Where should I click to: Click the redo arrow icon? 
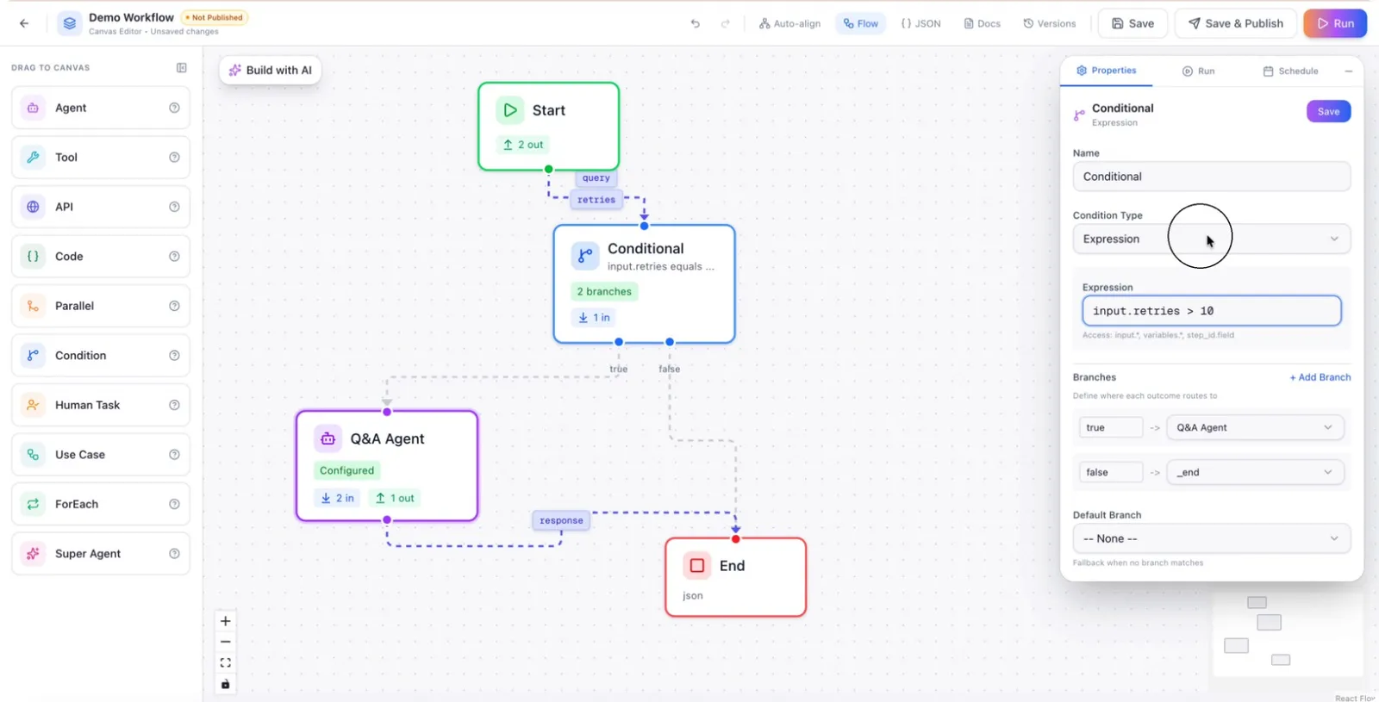[726, 24]
